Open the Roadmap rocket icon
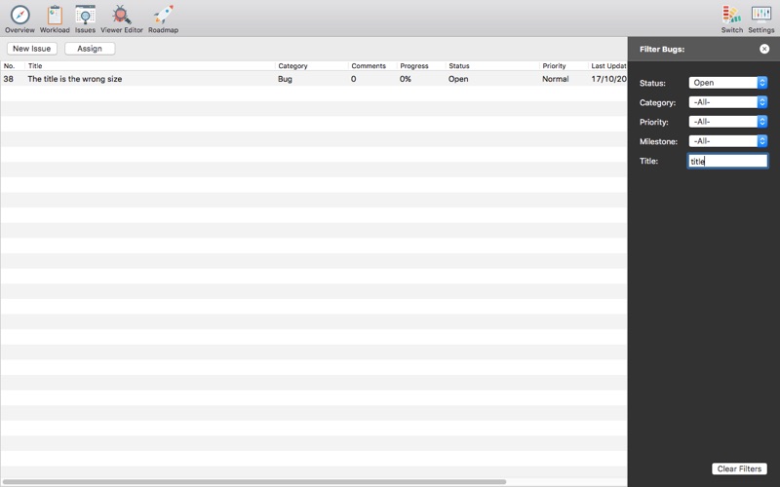Image resolution: width=780 pixels, height=487 pixels. click(x=163, y=15)
